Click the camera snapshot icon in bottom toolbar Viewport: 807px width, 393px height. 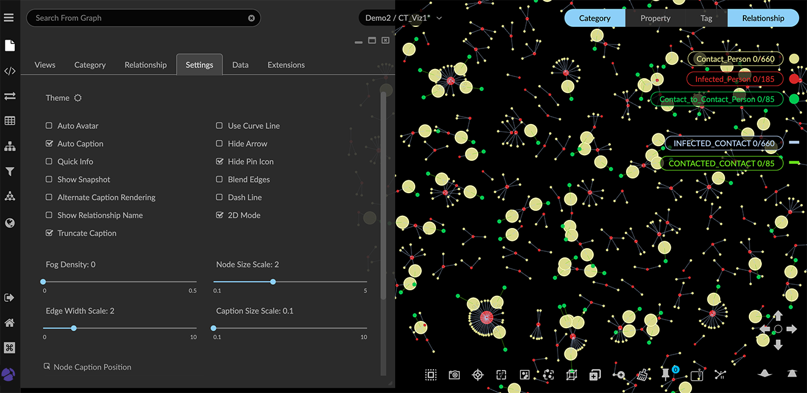(454, 375)
